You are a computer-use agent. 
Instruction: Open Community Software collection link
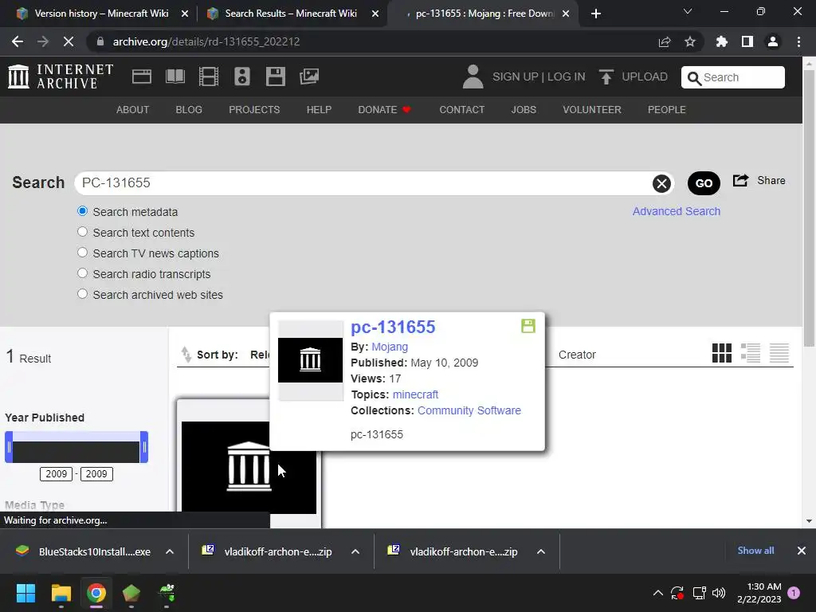click(x=469, y=410)
